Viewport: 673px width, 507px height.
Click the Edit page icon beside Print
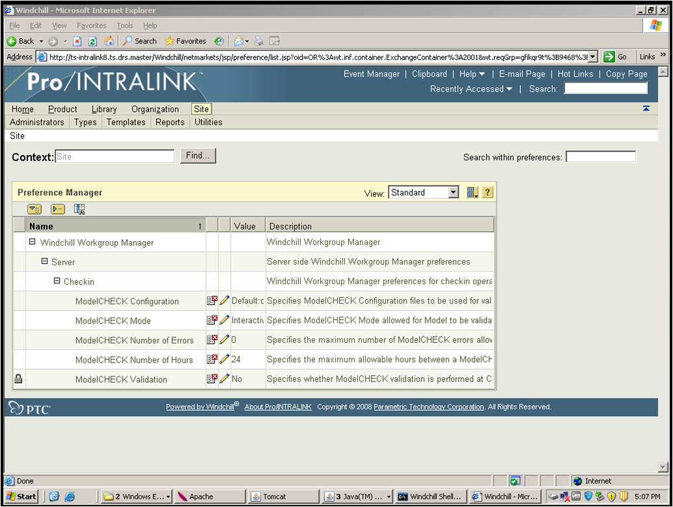tap(275, 41)
